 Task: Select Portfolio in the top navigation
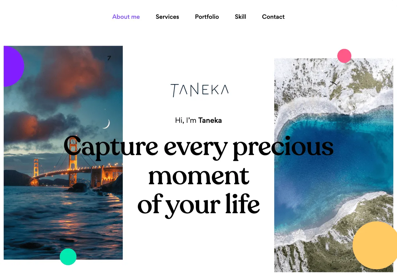(207, 17)
